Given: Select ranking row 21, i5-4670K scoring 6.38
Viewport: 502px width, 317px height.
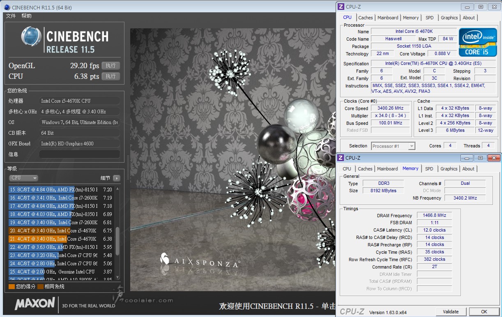Looking at the screenshot, I should 61,239.
